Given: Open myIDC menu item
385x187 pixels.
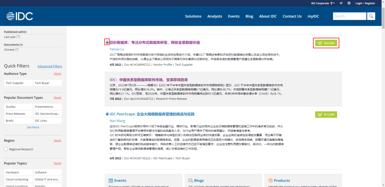Looking at the screenshot, I should pyautogui.click(x=313, y=16).
